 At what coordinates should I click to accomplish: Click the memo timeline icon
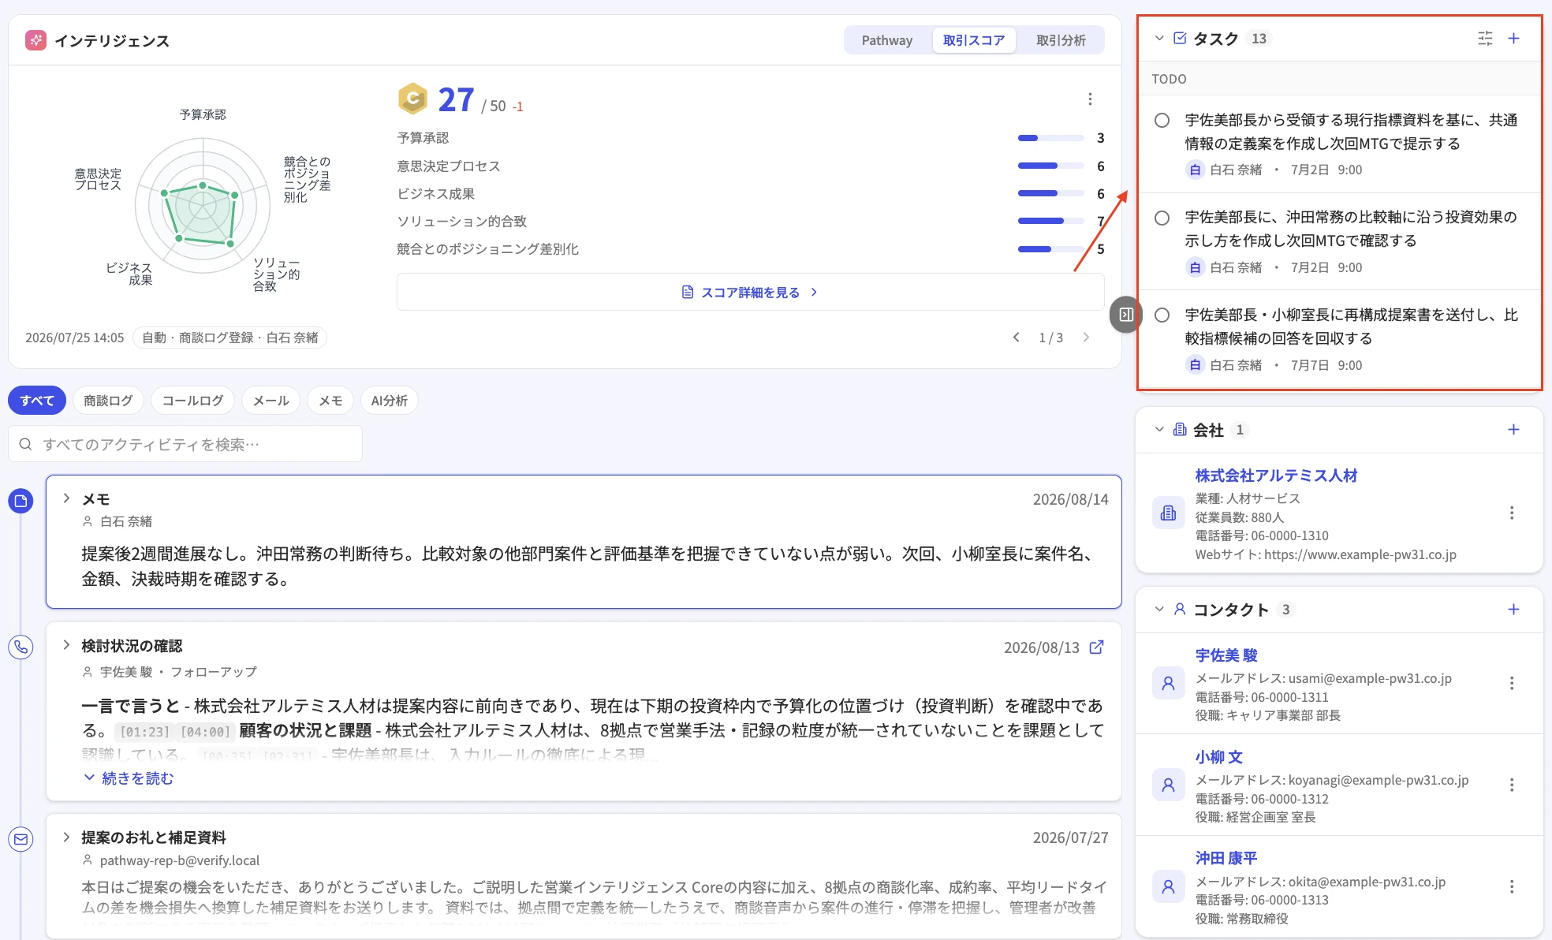tap(21, 501)
